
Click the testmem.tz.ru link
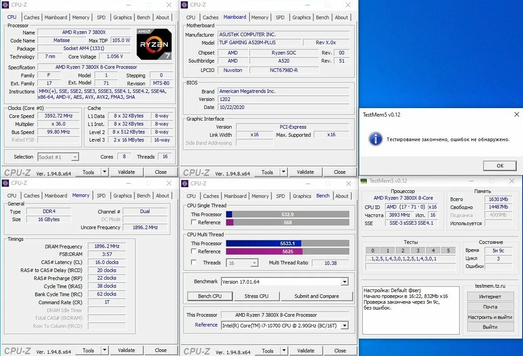click(x=490, y=286)
